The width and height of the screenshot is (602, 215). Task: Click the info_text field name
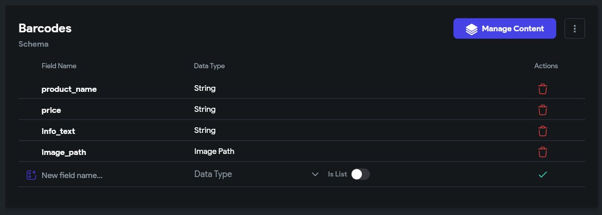(x=58, y=131)
